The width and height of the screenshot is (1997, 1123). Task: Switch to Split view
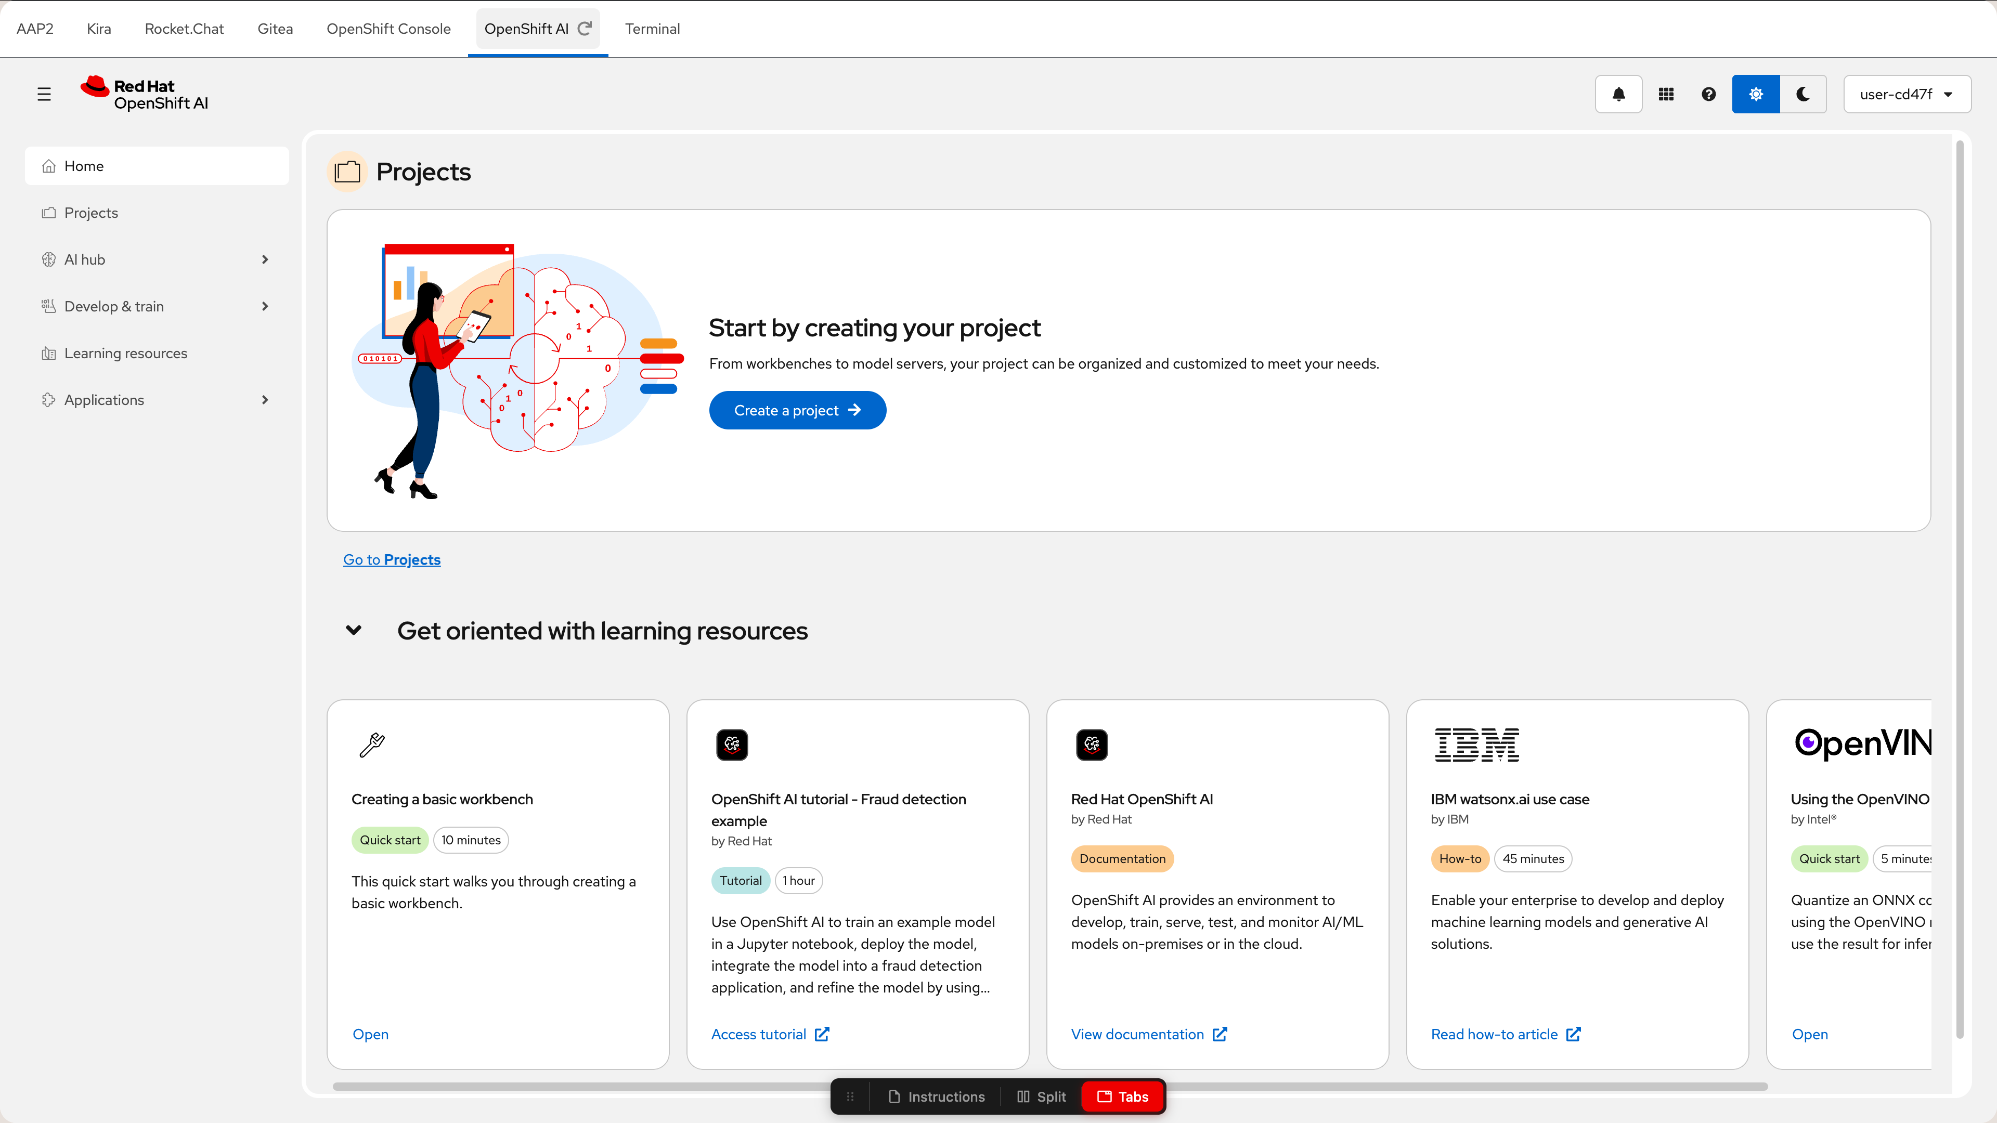1041,1096
